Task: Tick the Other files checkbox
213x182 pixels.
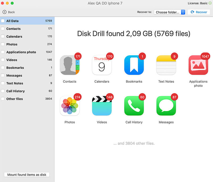Action: coord(3,99)
